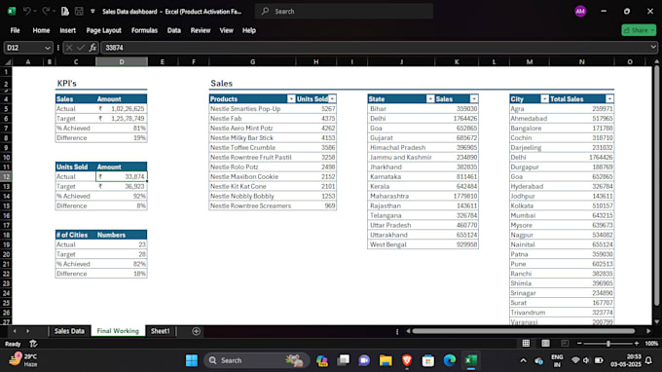Select column D header

click(122, 62)
